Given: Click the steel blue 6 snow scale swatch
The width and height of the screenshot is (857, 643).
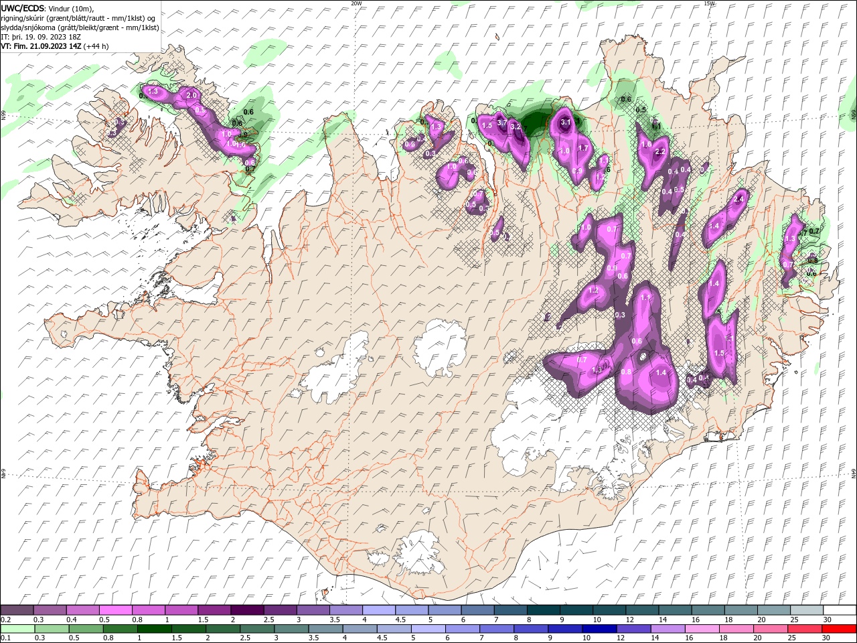Looking at the screenshot, I should (477, 610).
